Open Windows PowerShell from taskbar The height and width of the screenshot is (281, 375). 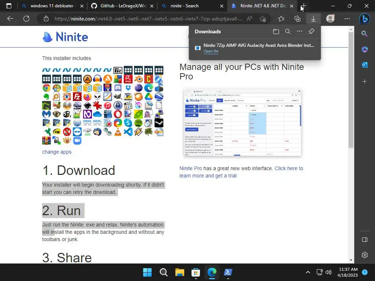pyautogui.click(x=228, y=272)
